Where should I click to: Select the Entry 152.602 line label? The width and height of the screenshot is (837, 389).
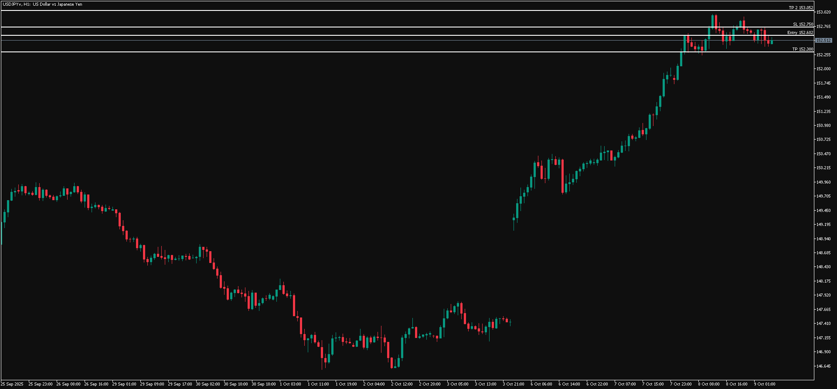point(800,33)
